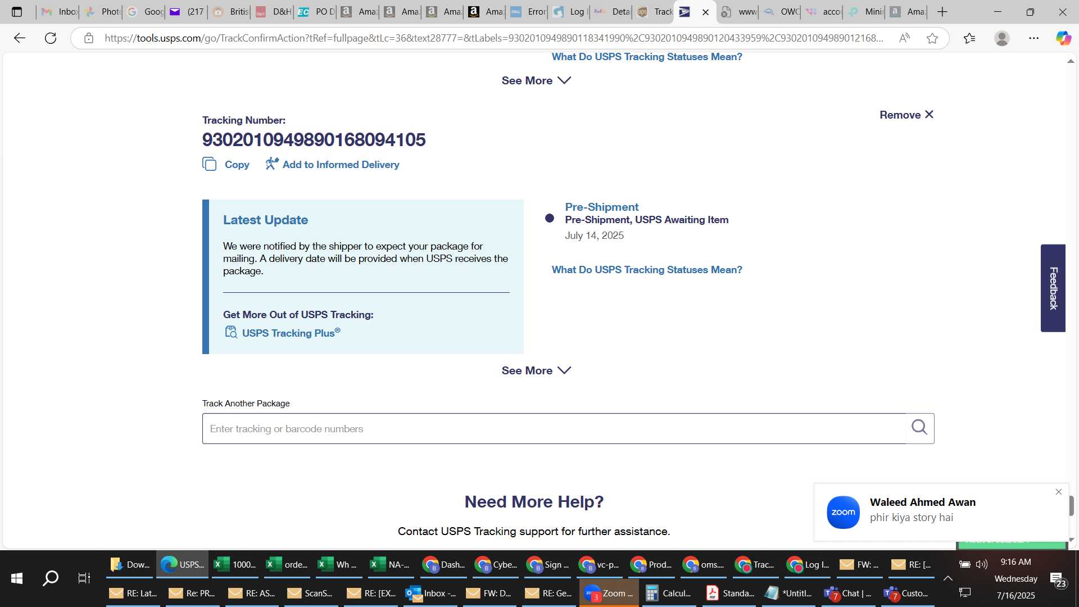This screenshot has width=1079, height=607.
Task: Open the Untitled Notepad taskbar item
Action: click(x=789, y=593)
